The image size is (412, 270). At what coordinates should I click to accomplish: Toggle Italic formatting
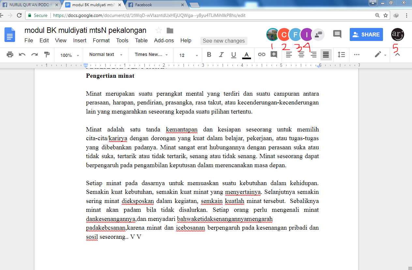coord(221,55)
